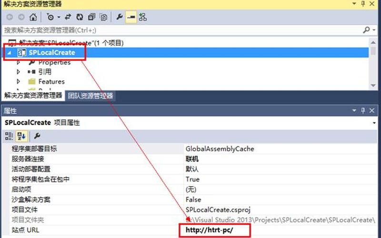Image resolution: width=381 pixels, height=238 pixels.
Task: Open the Solution Explorer window position dropdown
Action: [354, 4]
